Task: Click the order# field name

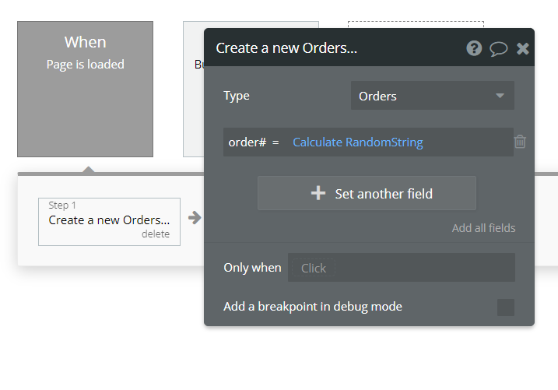Action: (x=247, y=142)
